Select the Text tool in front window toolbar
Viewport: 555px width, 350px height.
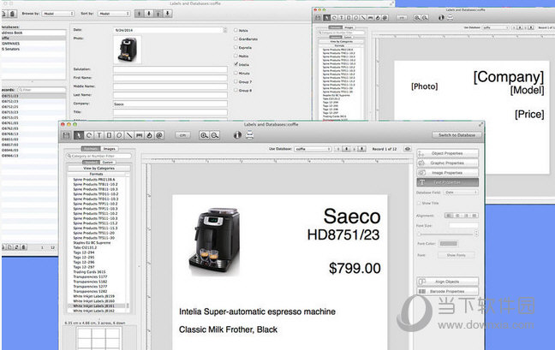coord(99,135)
